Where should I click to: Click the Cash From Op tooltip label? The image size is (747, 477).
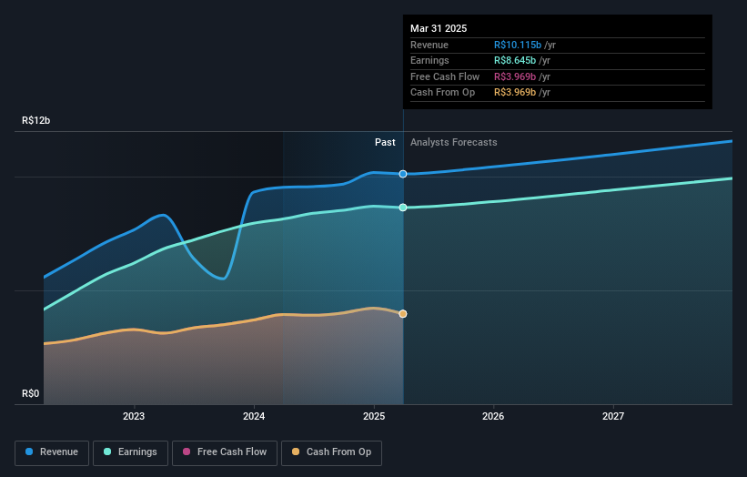442,93
